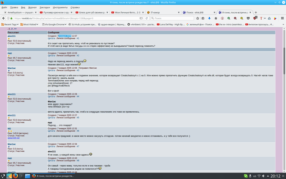Open the Журнал menu
Image resolution: width=286 pixels, height=179 pixels.
click(x=32, y=8)
